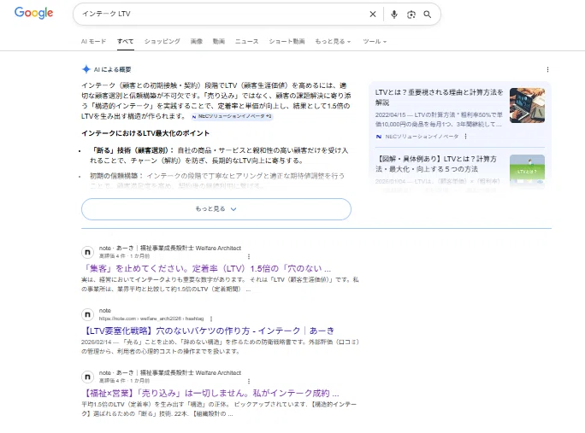
Task: Open the ツール dropdown
Action: click(x=375, y=41)
